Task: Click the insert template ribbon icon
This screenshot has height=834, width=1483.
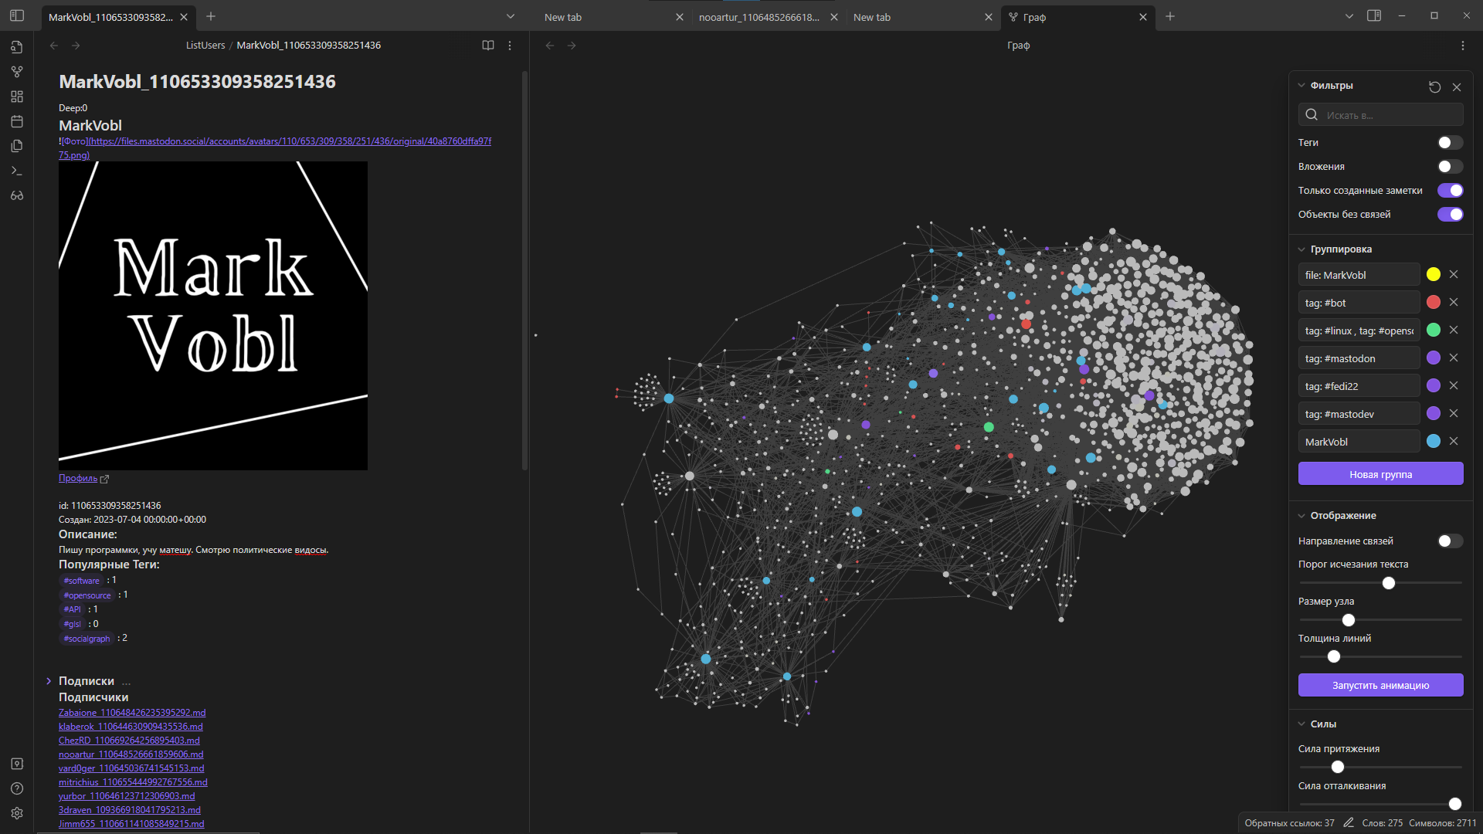Action: pyautogui.click(x=17, y=146)
